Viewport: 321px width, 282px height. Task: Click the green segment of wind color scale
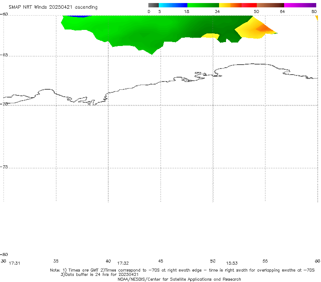click(203, 5)
